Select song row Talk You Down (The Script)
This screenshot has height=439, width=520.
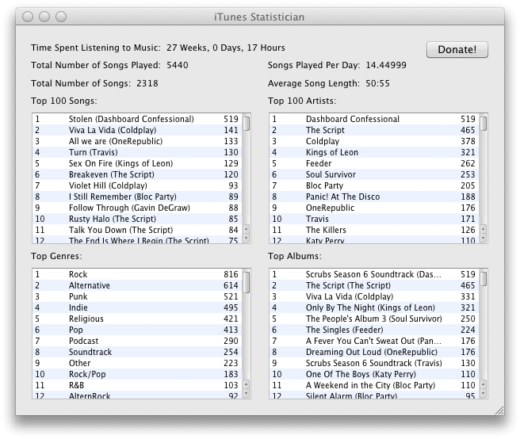click(137, 230)
